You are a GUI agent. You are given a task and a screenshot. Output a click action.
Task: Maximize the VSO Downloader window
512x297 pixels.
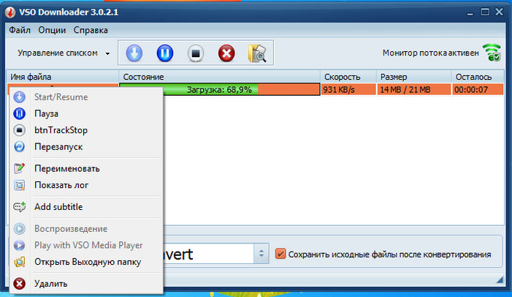click(485, 12)
